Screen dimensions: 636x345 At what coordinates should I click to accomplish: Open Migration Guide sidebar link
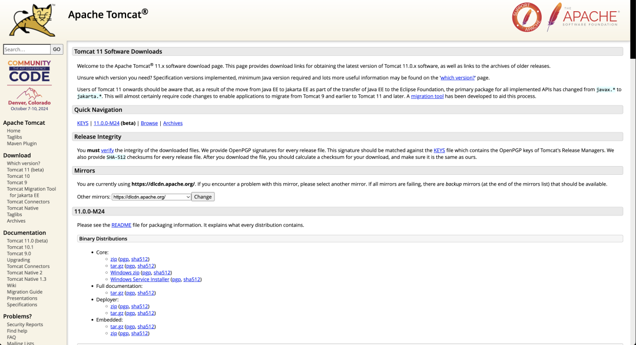point(24,292)
